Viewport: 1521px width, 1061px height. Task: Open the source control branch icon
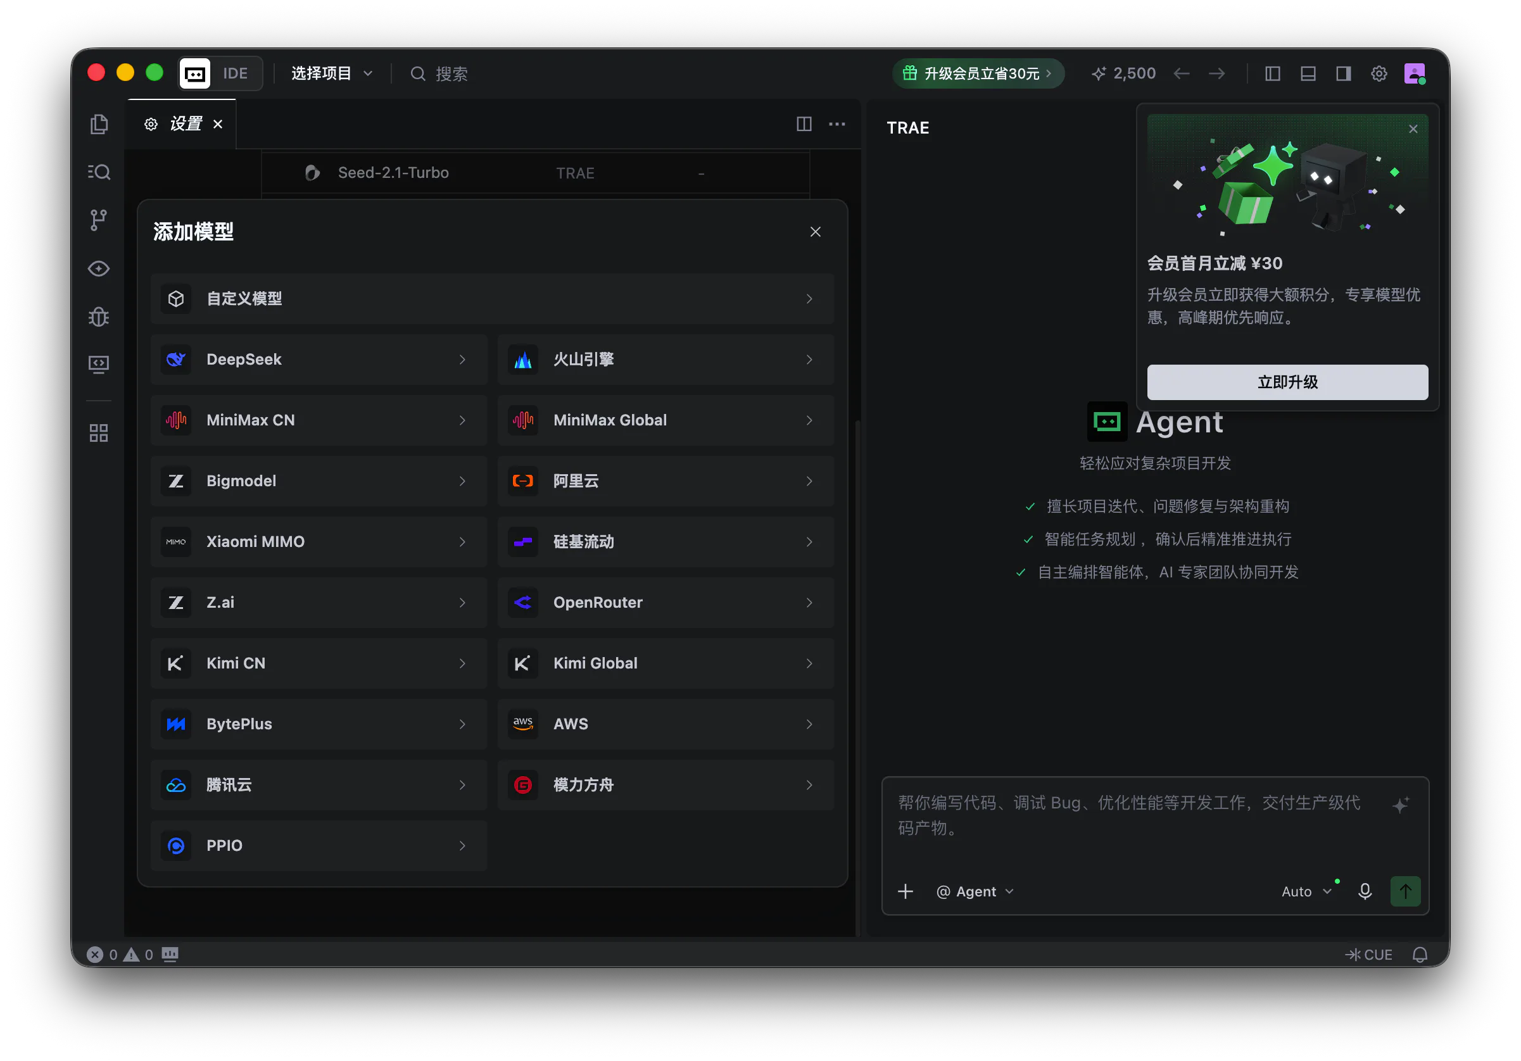[99, 220]
